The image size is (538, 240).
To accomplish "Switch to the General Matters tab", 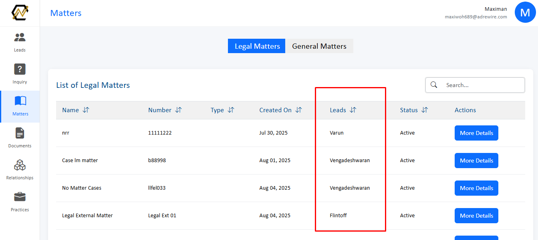I will 319,46.
